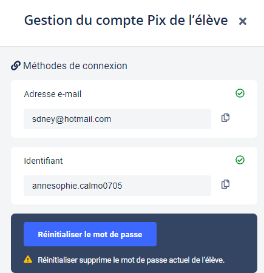This screenshot has width=264, height=273.
Task: Click the Adresse e-mail label
Action: 53,94
